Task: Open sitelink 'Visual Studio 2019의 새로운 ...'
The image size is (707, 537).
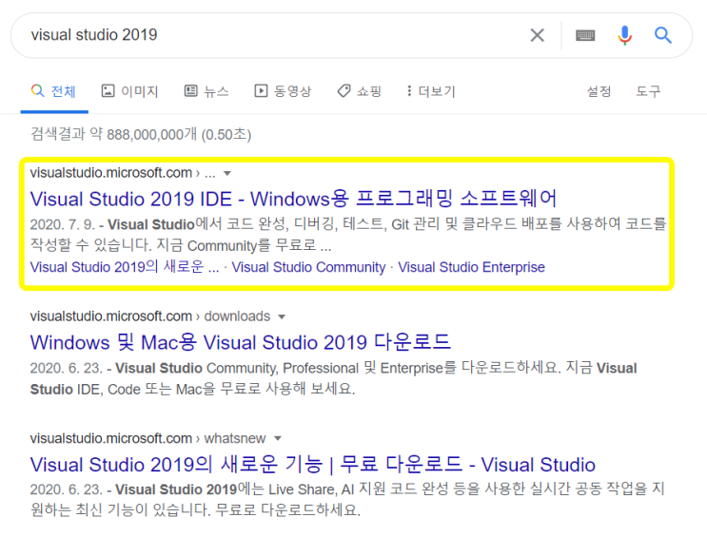Action: (125, 267)
